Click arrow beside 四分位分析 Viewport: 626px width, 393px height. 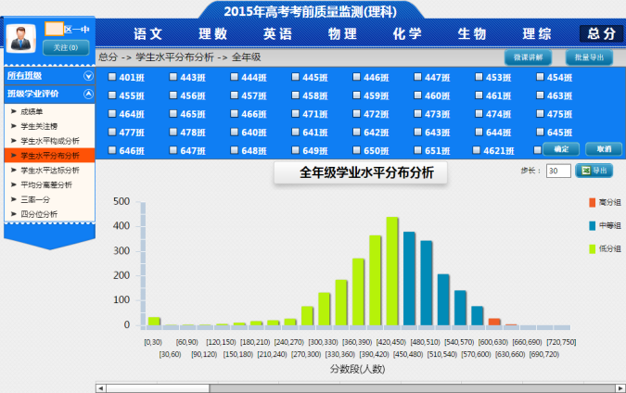(x=14, y=214)
